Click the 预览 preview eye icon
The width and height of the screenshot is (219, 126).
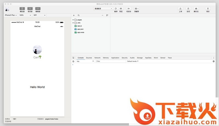click(121, 9)
